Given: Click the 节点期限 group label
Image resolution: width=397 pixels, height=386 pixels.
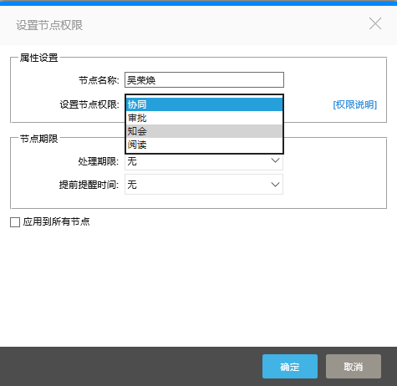Looking at the screenshot, I should (x=39, y=139).
